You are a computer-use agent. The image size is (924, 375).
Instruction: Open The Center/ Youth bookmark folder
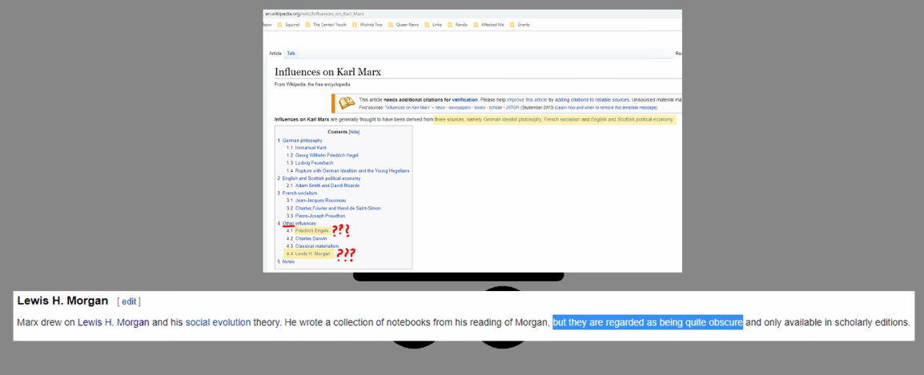point(326,25)
